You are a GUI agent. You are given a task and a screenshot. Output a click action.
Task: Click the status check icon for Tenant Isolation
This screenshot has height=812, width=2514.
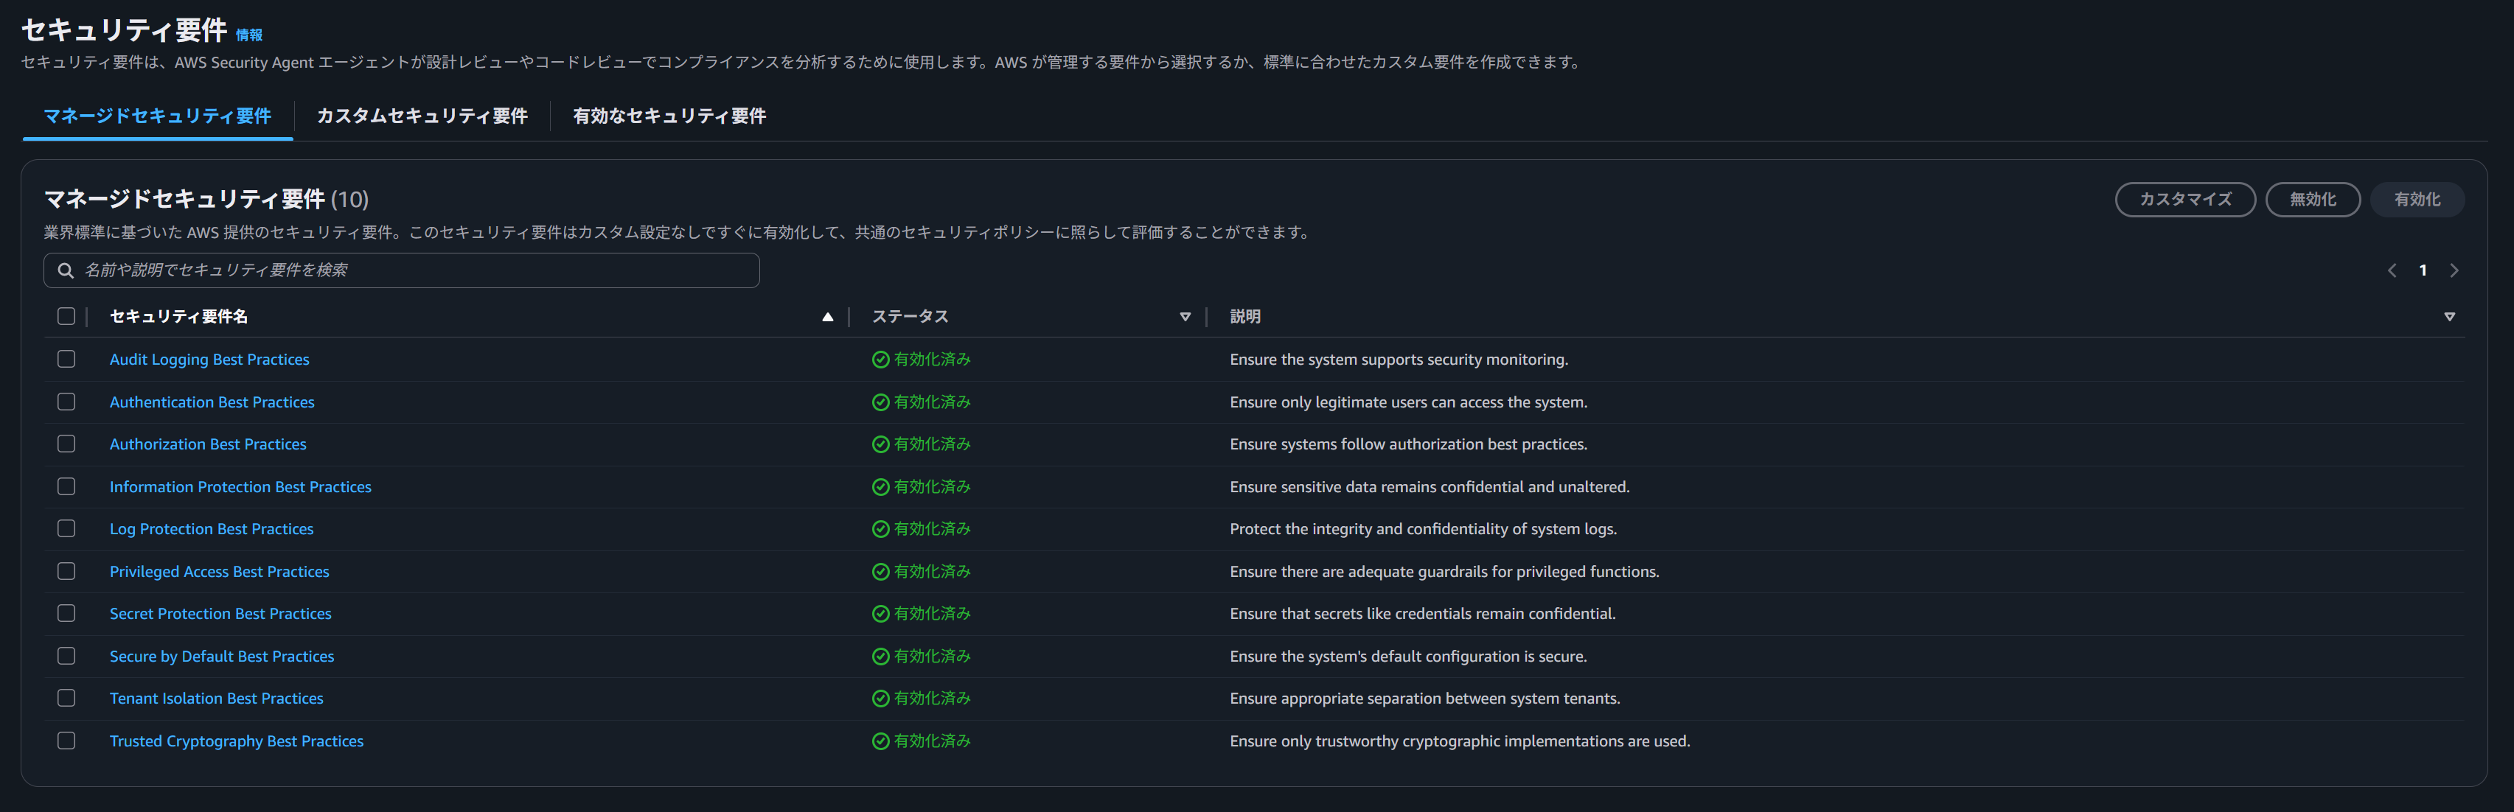point(880,699)
